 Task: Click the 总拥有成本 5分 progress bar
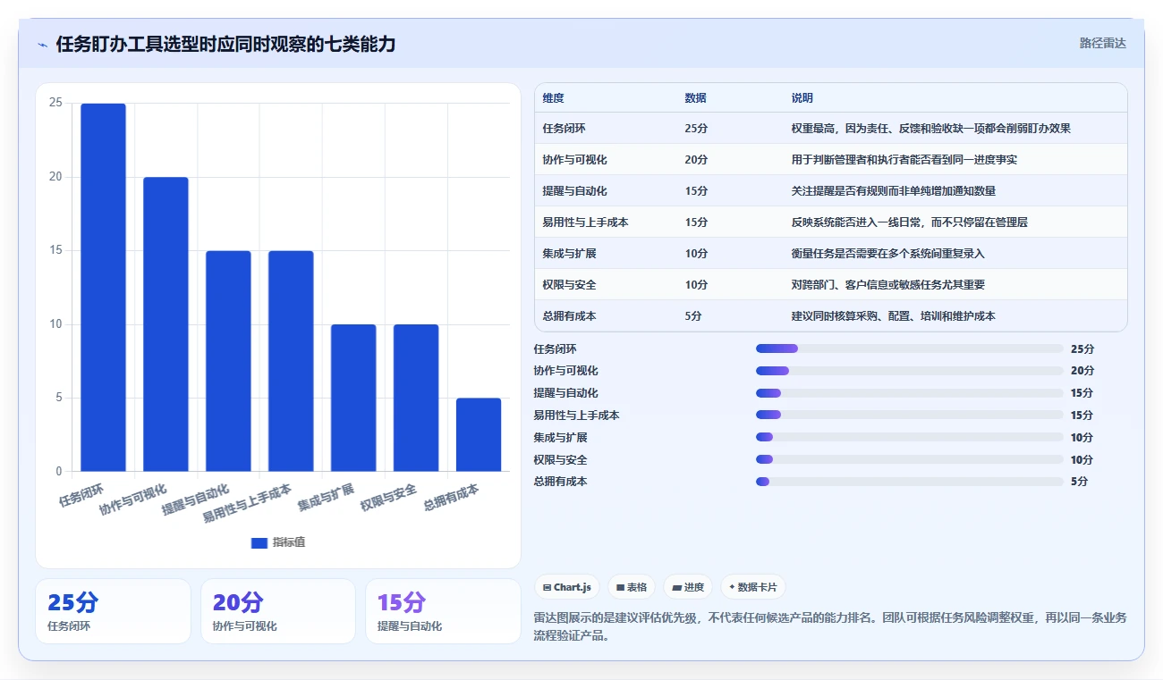pos(910,482)
